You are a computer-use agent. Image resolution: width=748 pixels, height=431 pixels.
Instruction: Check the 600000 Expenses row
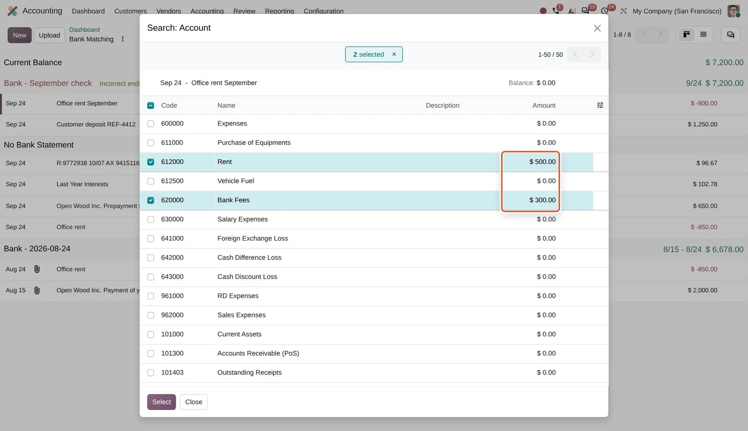[x=151, y=124]
